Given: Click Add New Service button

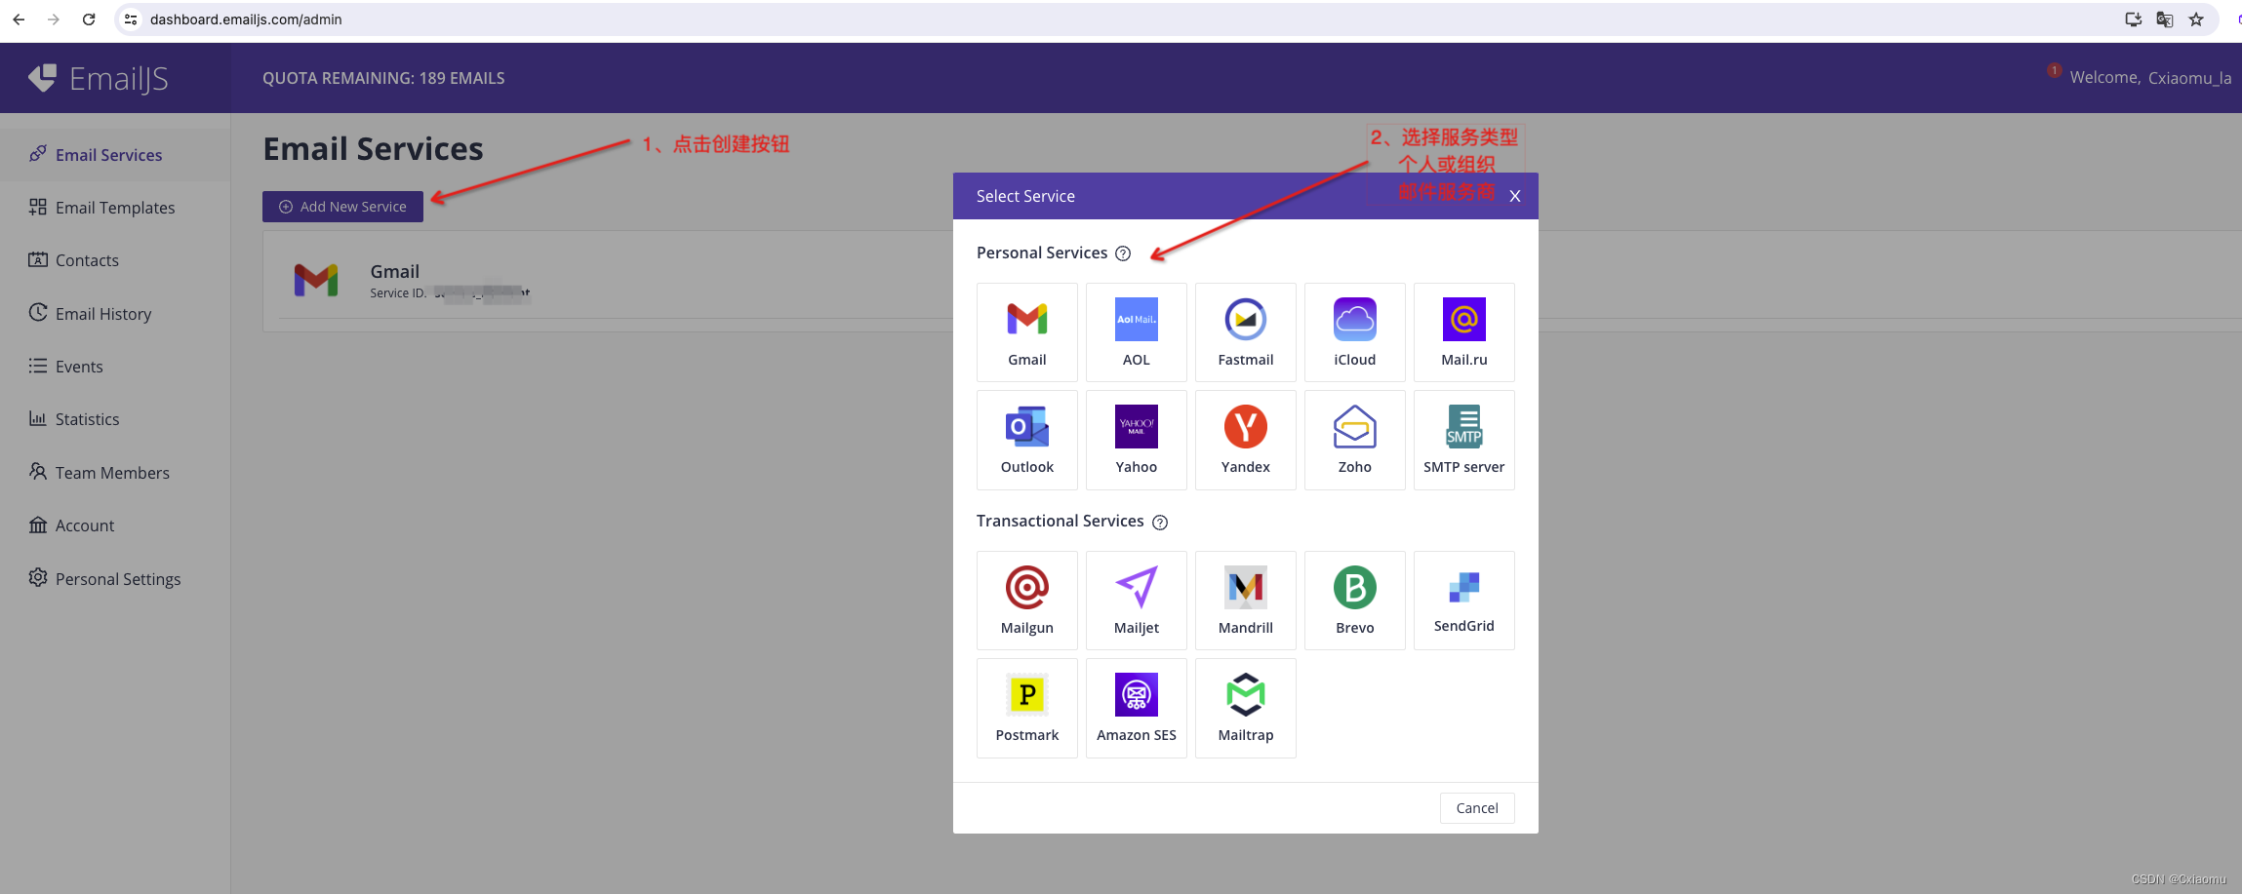Looking at the screenshot, I should tap(342, 207).
